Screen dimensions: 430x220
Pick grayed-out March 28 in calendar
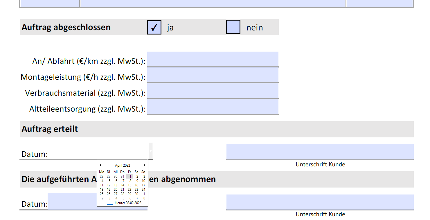tap(102, 176)
